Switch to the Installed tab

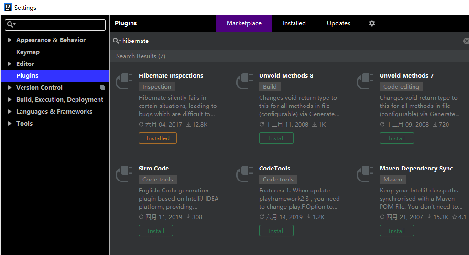click(x=294, y=23)
